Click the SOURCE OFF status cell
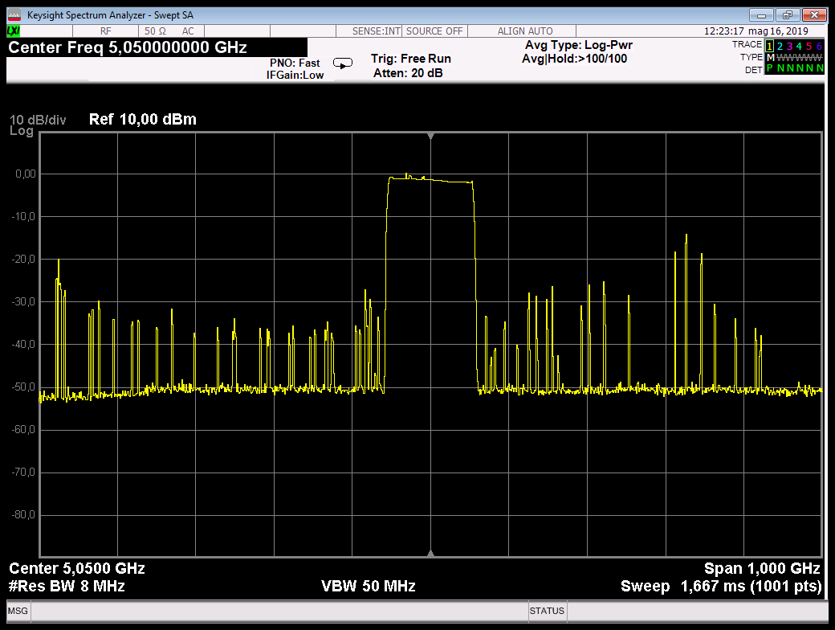835x630 pixels. tap(434, 31)
